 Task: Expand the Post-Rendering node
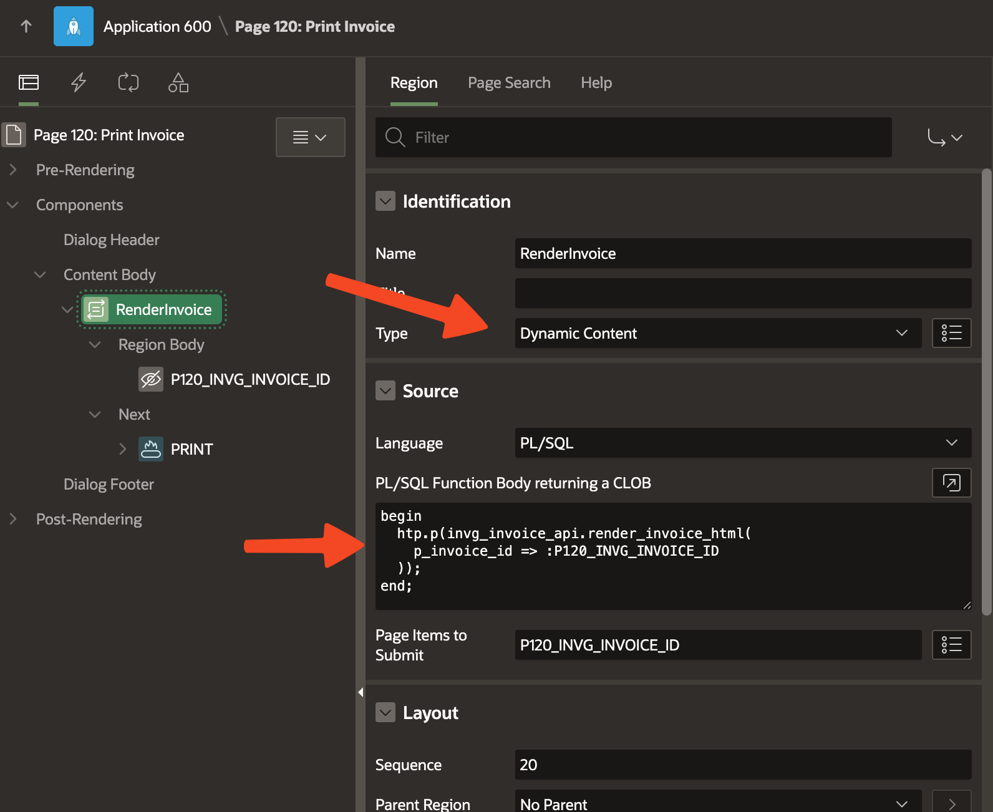pyautogui.click(x=12, y=519)
